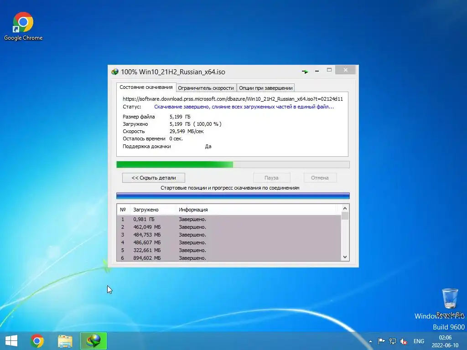Click the IDM globe icon in title bar

[114, 72]
